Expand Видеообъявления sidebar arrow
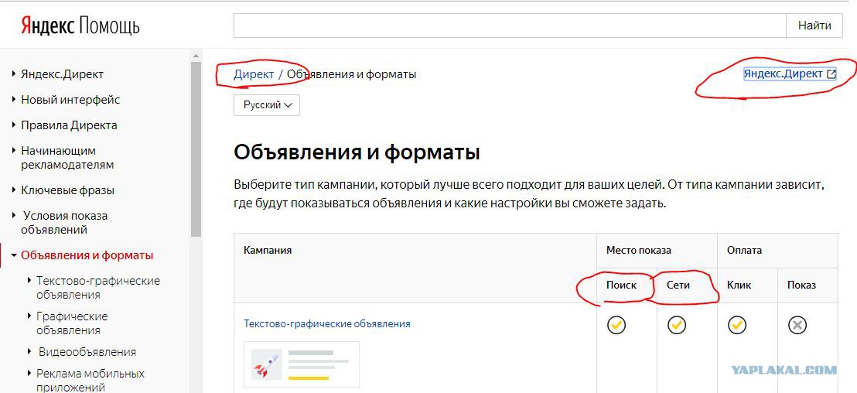 pyautogui.click(x=29, y=351)
